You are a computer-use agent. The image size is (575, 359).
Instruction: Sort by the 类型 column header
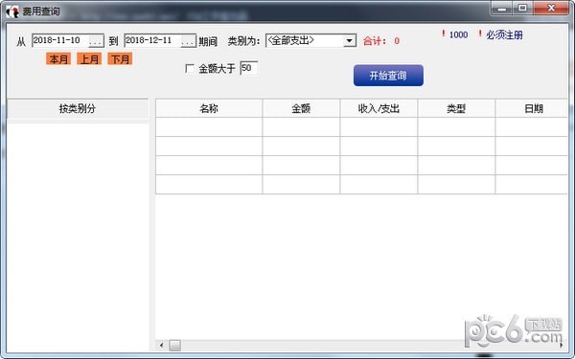[456, 108]
